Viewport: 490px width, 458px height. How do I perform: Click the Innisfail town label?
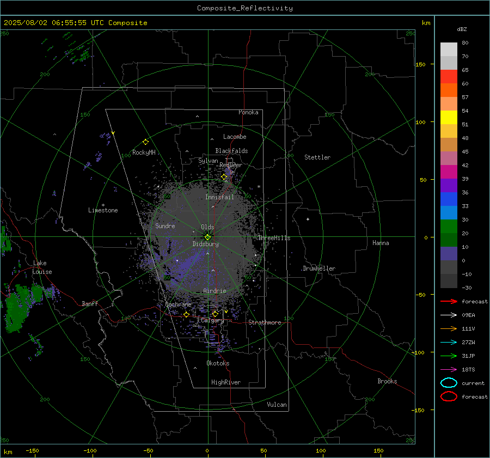click(219, 197)
